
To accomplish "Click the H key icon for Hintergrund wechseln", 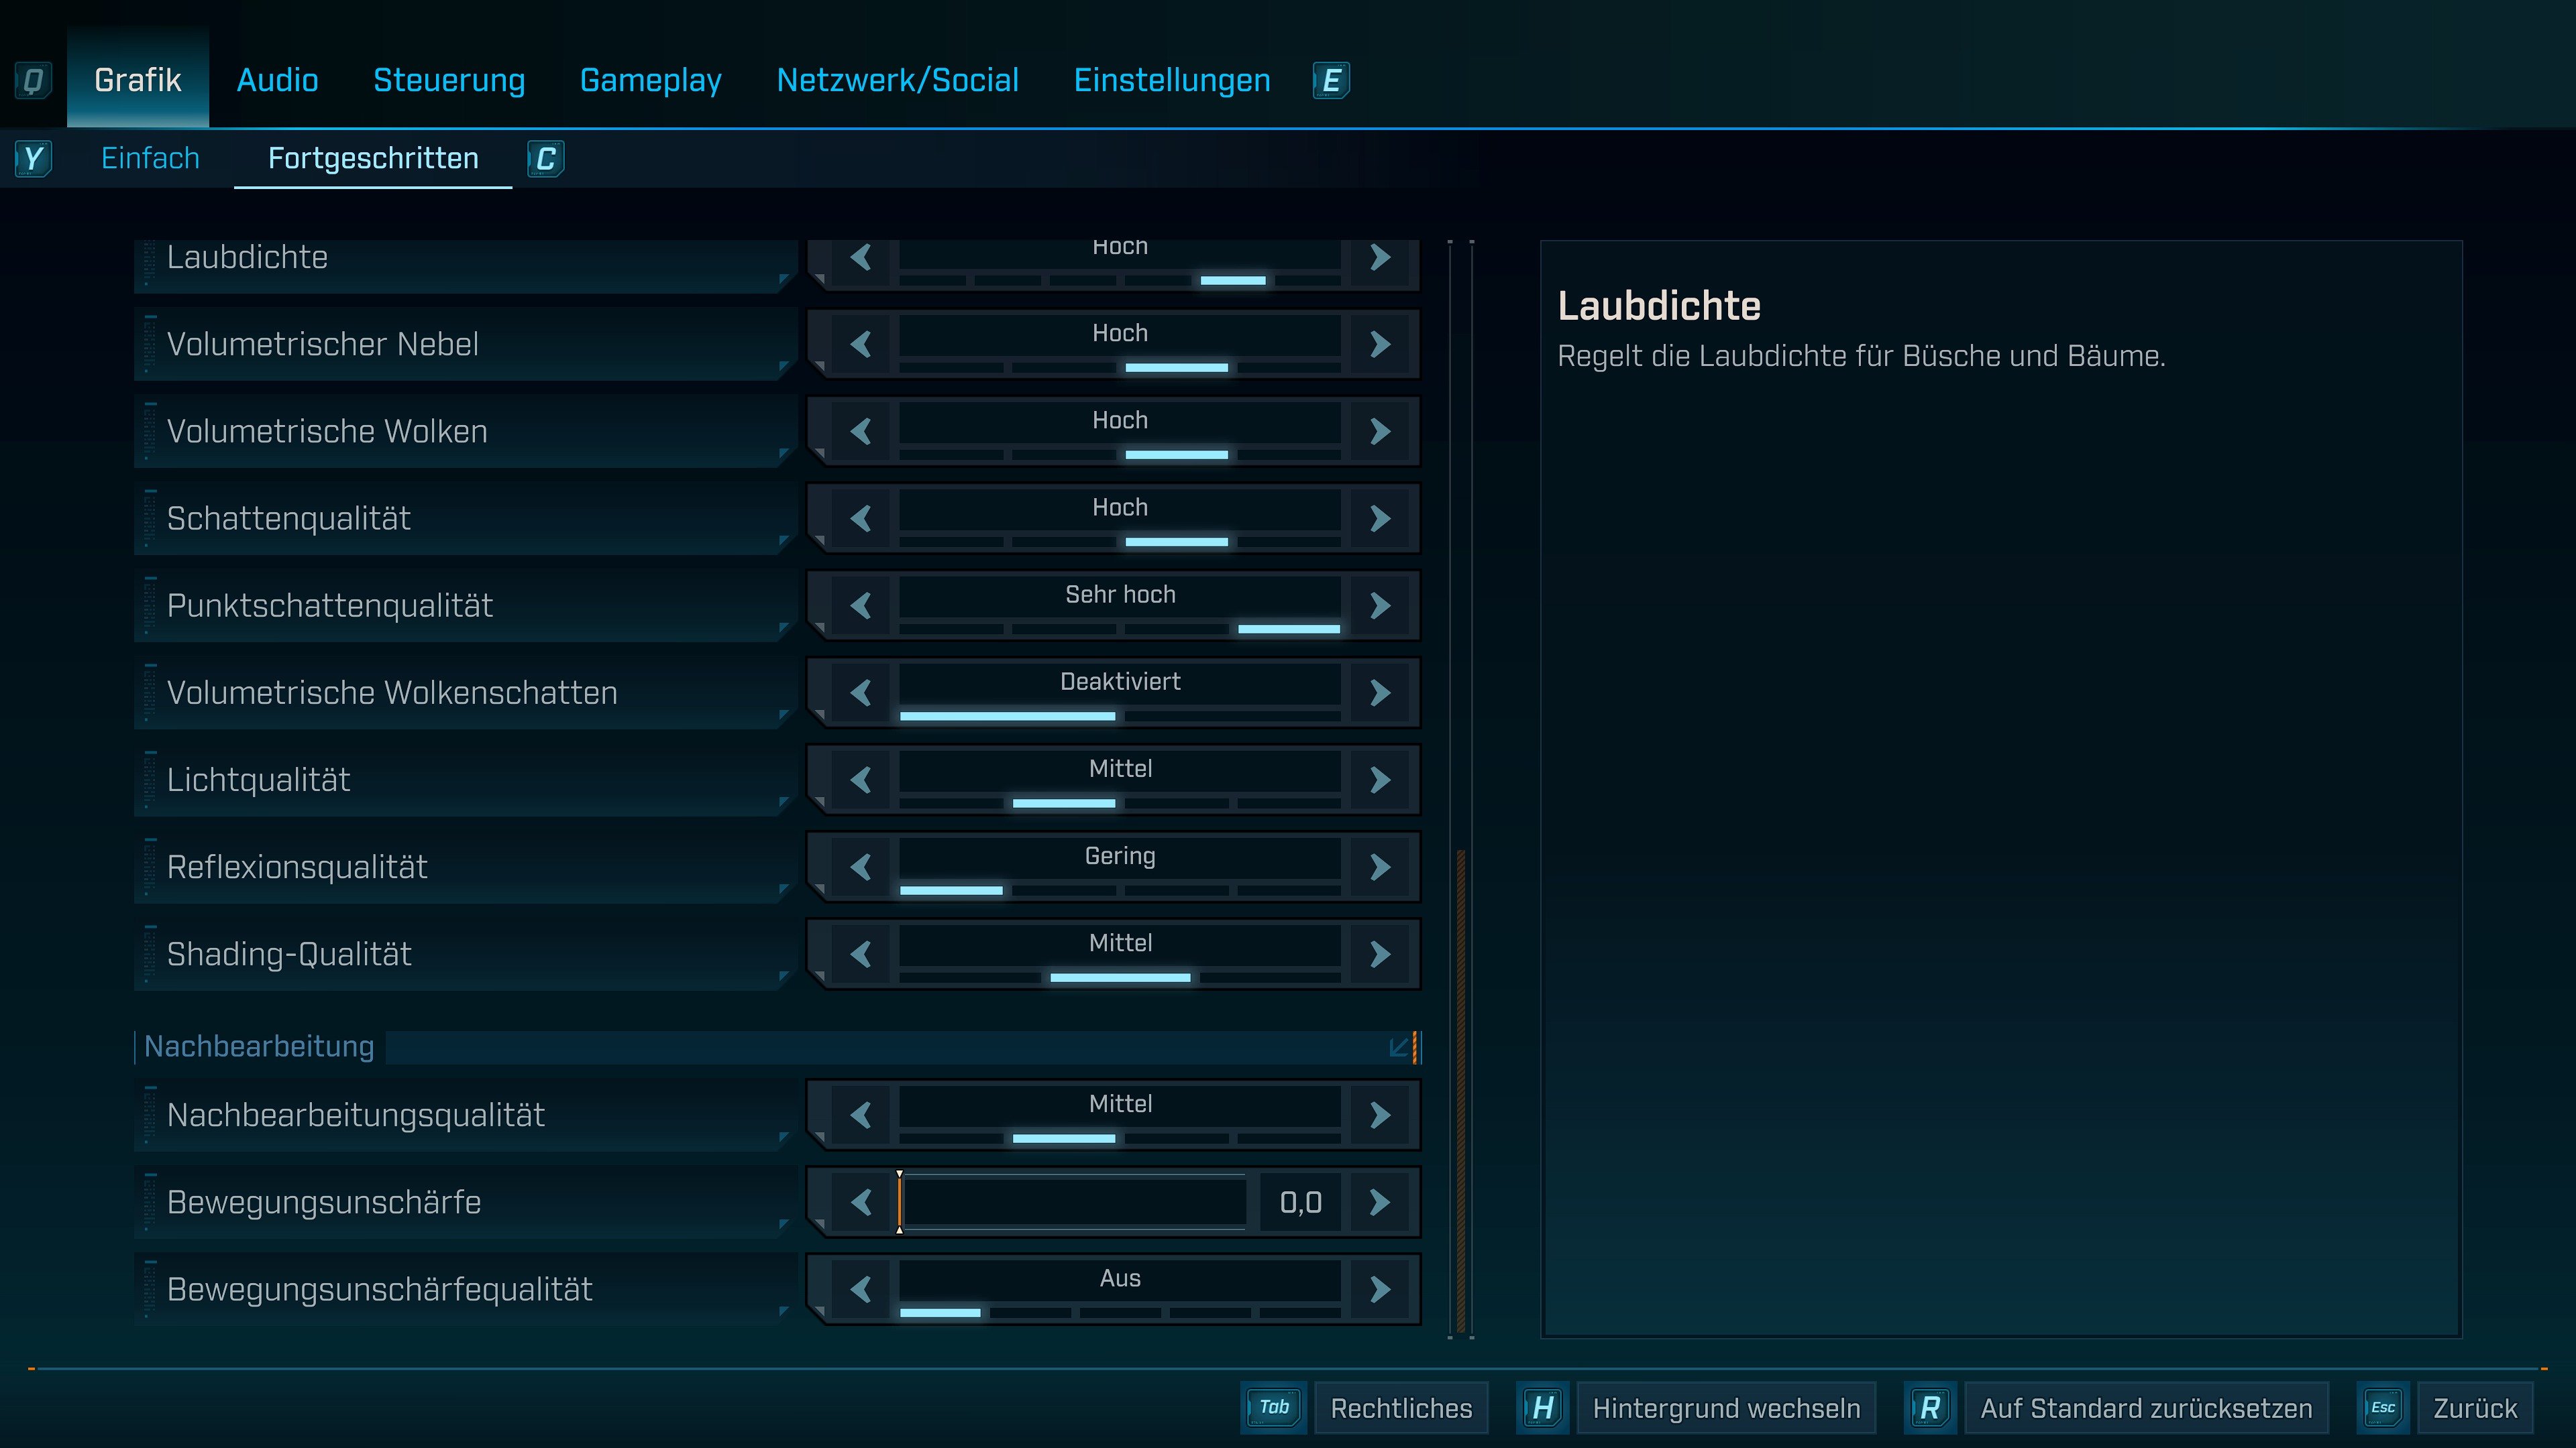I will tap(1542, 1407).
